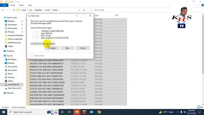The image size is (204, 115).
Task: Open Music under This PC
Action: click(x=10, y=74)
